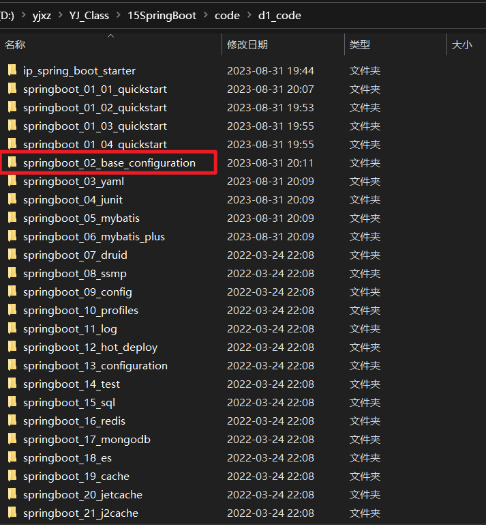Click date of springboot_18_es row
This screenshot has width=486, height=525.
point(271,457)
